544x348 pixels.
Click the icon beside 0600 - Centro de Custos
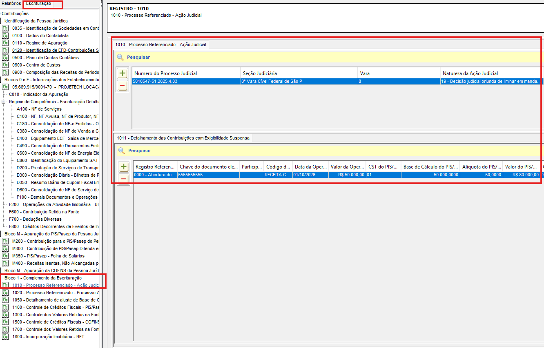(5, 65)
